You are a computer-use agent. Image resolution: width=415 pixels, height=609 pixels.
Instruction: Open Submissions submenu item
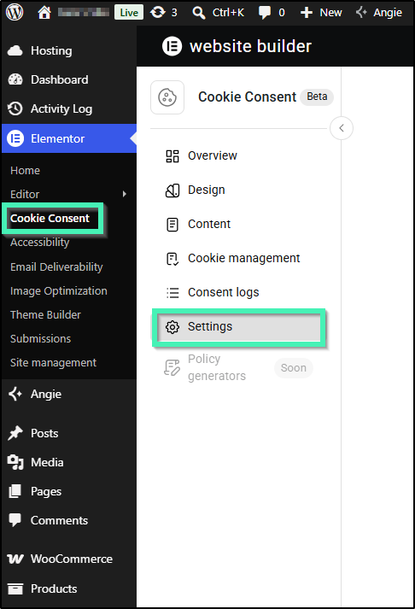[41, 339]
